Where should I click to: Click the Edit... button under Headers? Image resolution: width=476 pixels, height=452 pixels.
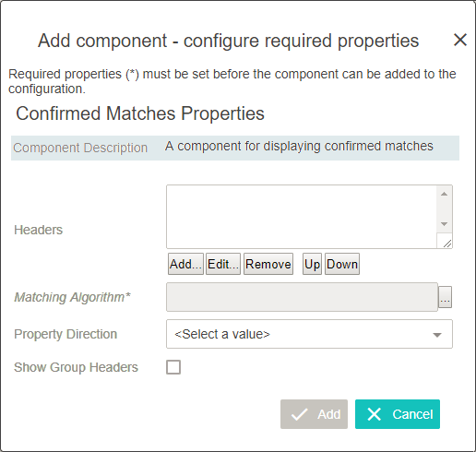(x=223, y=264)
